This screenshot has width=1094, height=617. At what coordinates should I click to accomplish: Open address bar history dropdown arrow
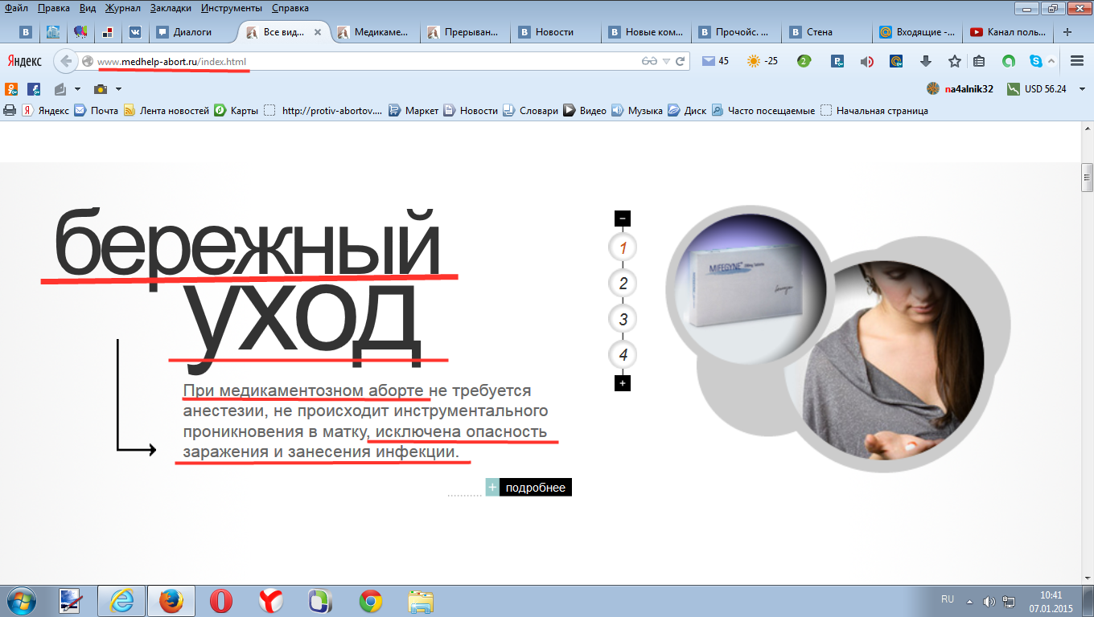(666, 61)
